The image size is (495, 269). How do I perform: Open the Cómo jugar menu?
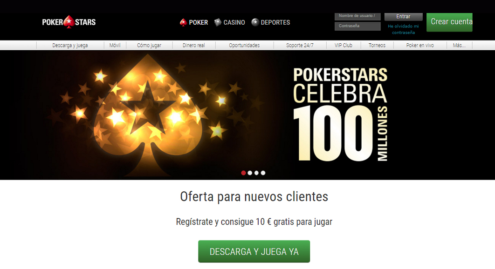[x=149, y=46]
